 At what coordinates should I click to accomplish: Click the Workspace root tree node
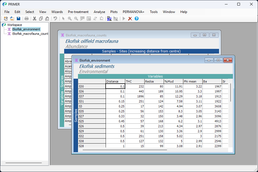coord(14,25)
